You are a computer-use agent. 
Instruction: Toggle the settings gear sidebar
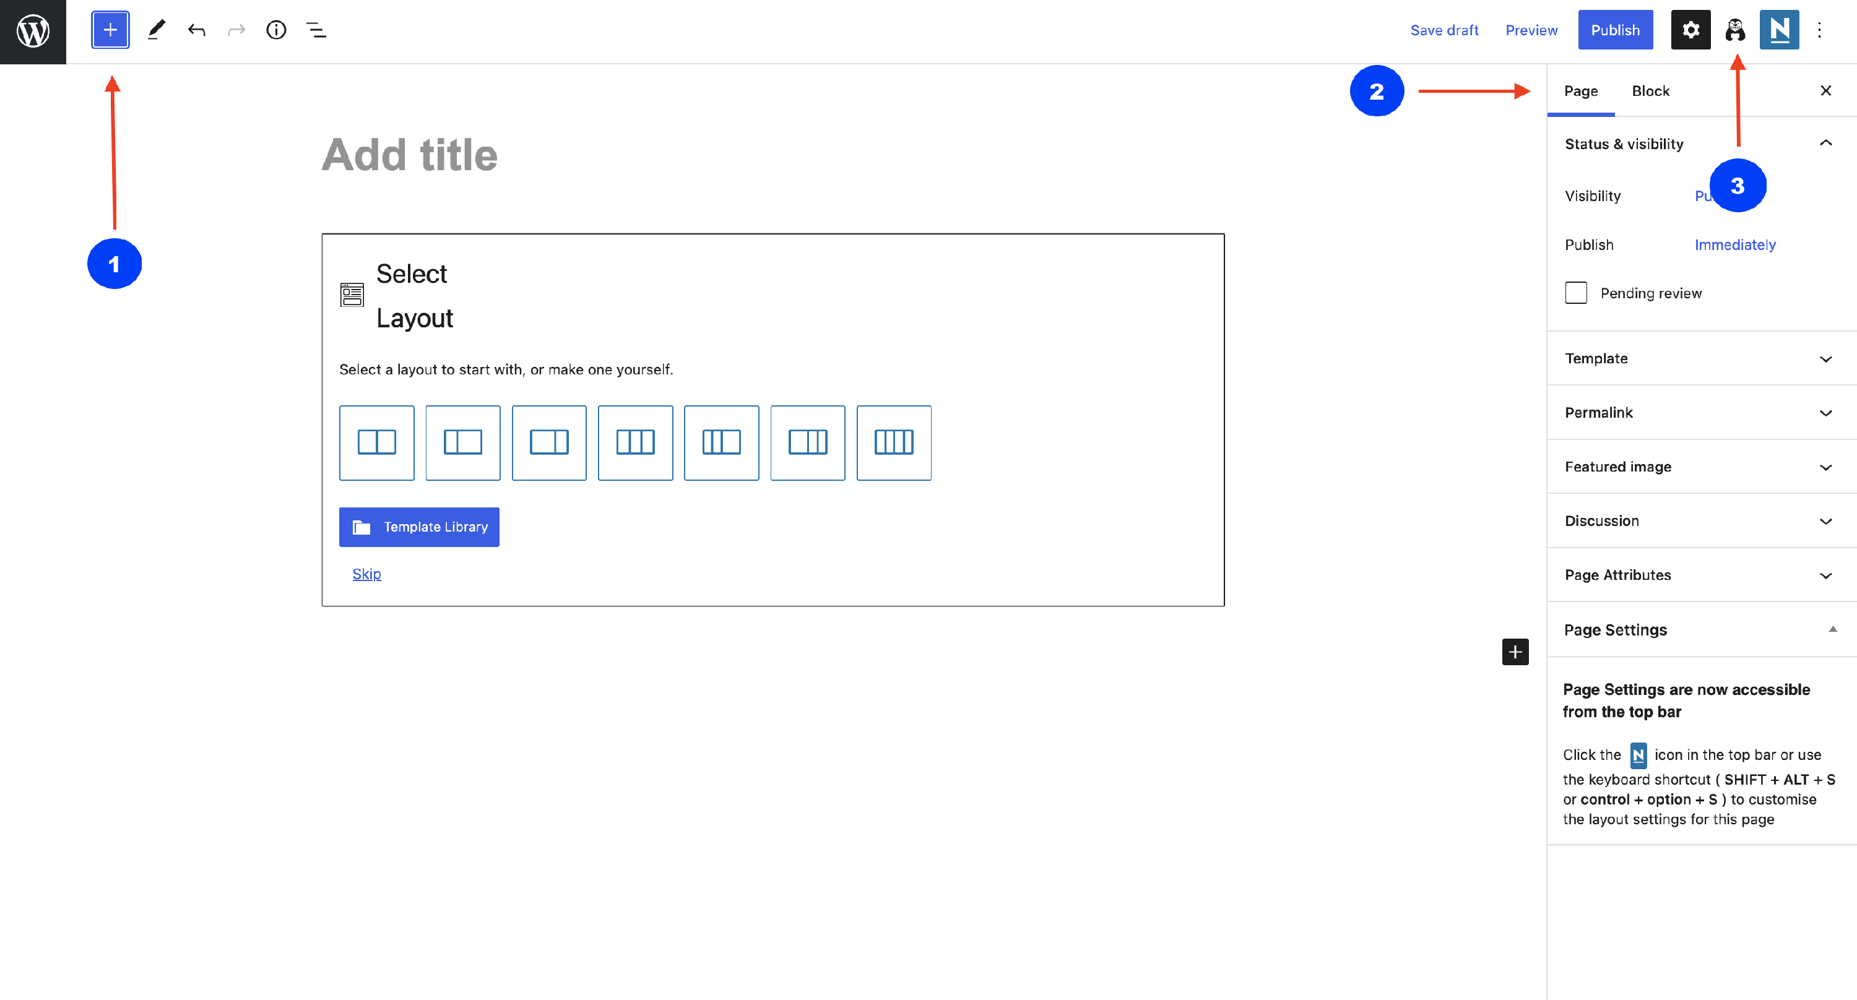coord(1690,30)
